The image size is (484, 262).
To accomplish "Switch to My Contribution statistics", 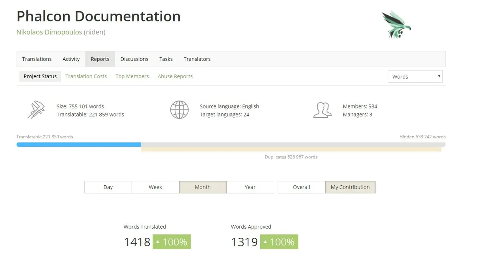I will coord(350,187).
